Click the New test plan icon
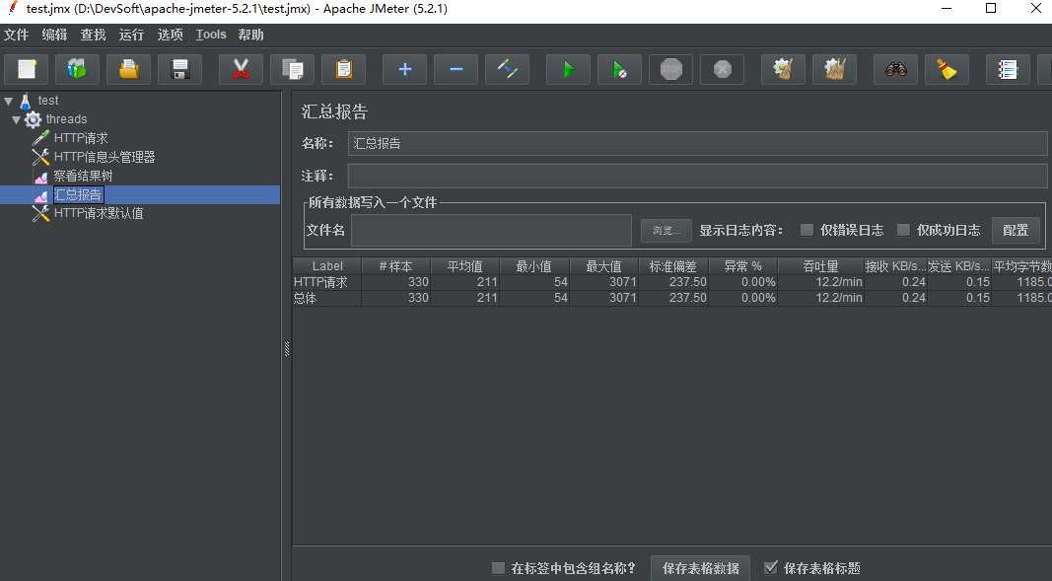 click(x=27, y=69)
